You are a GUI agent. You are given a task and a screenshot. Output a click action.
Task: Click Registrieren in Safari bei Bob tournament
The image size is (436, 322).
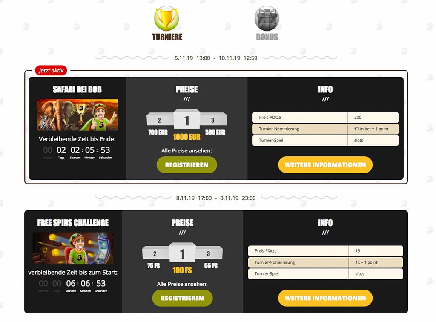point(186,164)
